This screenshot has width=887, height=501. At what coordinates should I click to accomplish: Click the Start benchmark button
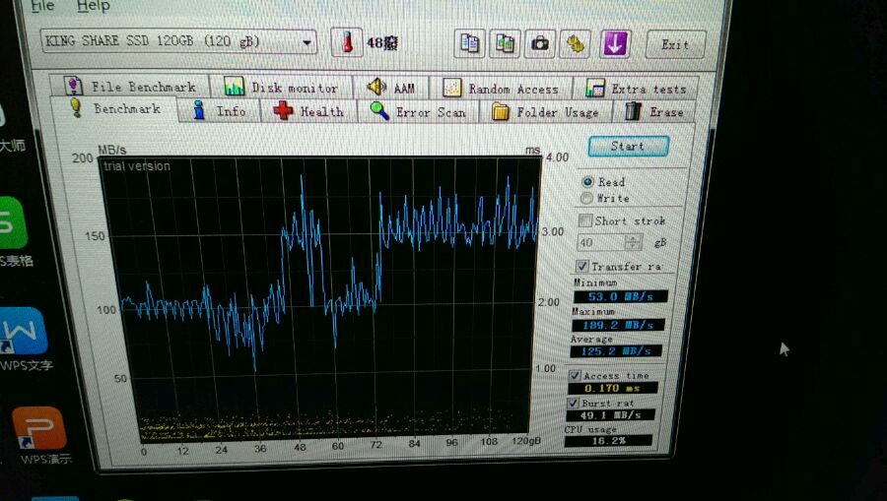click(628, 147)
